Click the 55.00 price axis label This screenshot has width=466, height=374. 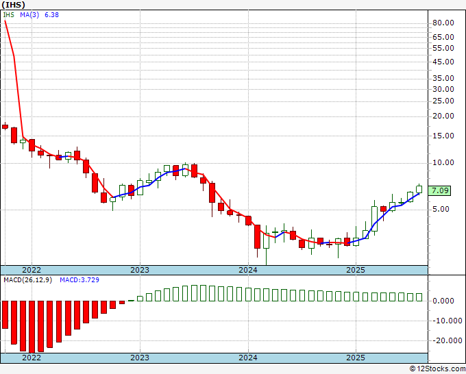pyautogui.click(x=443, y=48)
